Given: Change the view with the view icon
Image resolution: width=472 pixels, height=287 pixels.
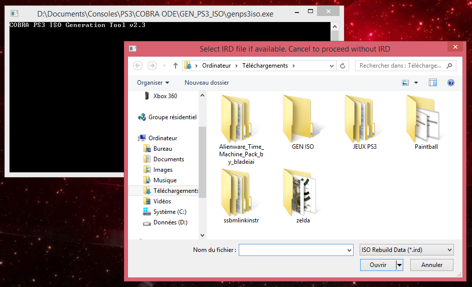Looking at the screenshot, I should tap(405, 83).
